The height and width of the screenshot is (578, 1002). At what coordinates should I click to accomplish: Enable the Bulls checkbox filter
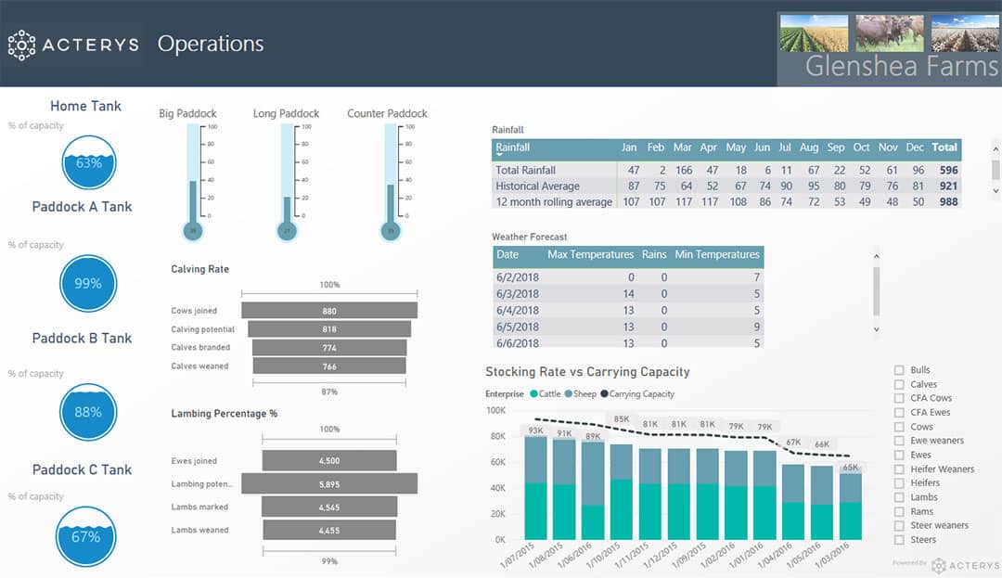(x=899, y=370)
